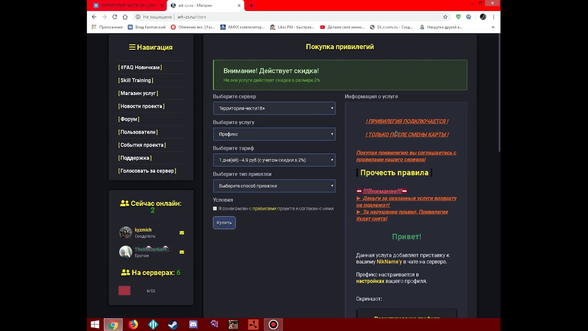This screenshot has height=331, width=588.
Task: Accept project rules checkbox
Action: 215,209
